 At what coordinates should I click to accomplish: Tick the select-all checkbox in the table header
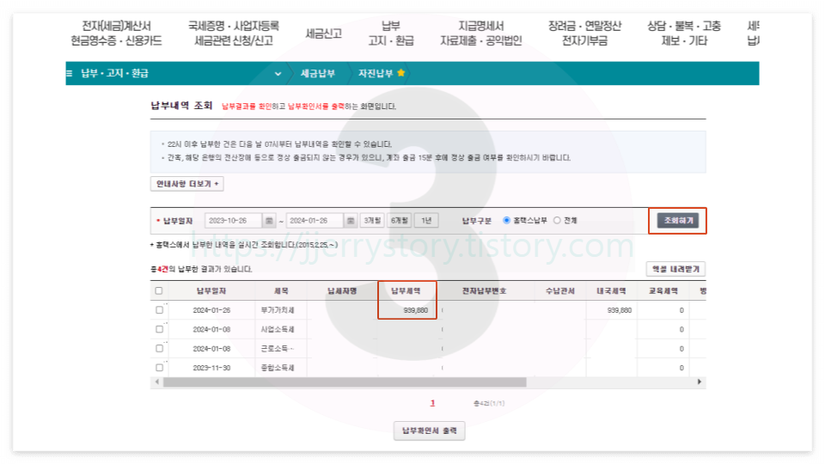[x=159, y=290]
